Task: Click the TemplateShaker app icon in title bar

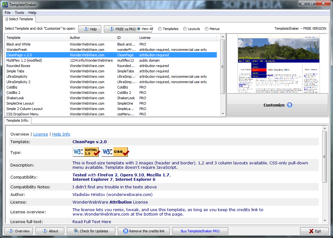Action: click(5, 4)
